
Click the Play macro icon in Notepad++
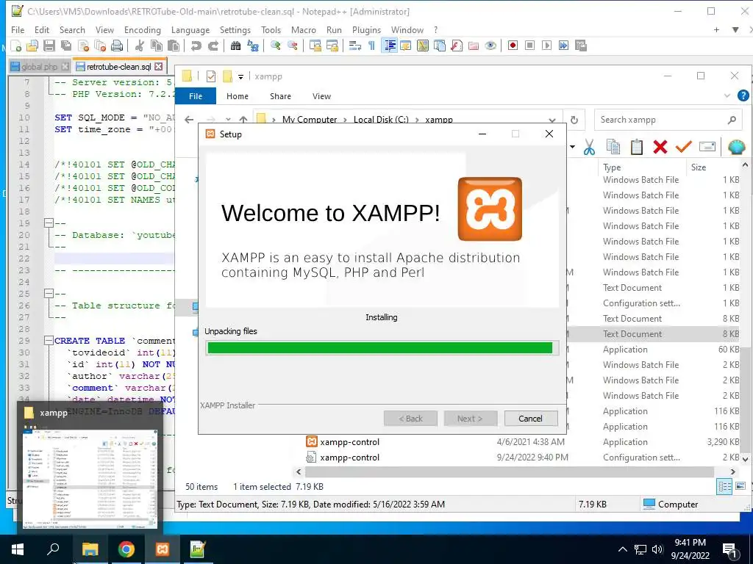[546, 46]
